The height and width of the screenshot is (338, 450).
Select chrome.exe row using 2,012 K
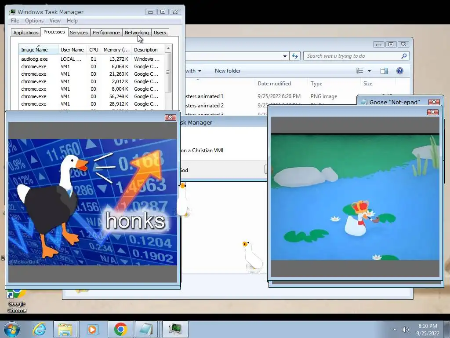pyautogui.click(x=91, y=81)
